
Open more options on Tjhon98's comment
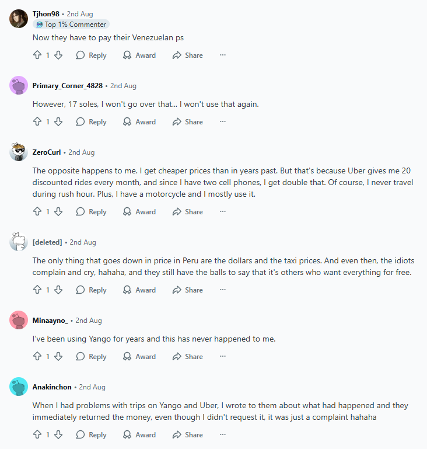point(222,55)
